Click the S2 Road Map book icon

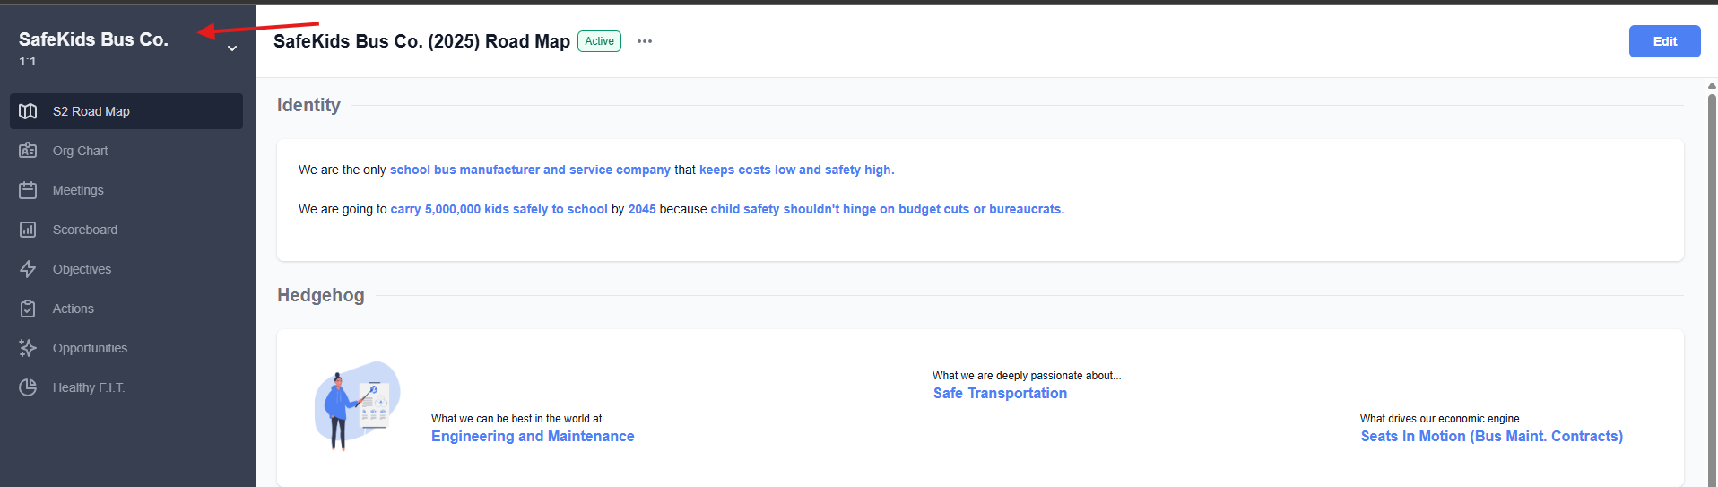click(x=28, y=111)
